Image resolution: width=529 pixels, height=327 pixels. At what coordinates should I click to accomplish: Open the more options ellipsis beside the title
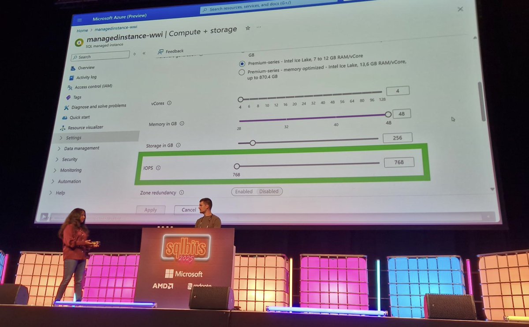[259, 27]
